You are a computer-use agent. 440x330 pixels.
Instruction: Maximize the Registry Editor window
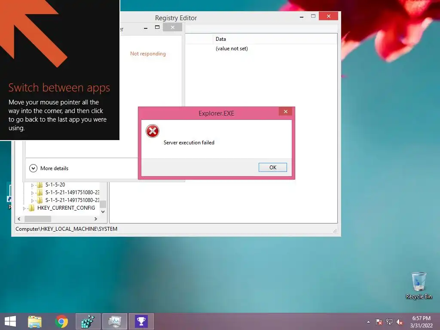pos(313,16)
